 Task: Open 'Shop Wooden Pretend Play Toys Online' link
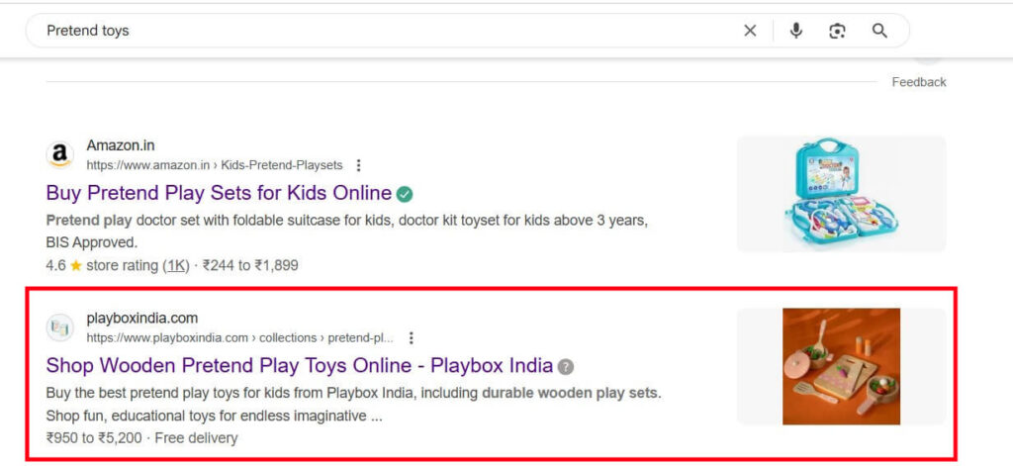[300, 366]
